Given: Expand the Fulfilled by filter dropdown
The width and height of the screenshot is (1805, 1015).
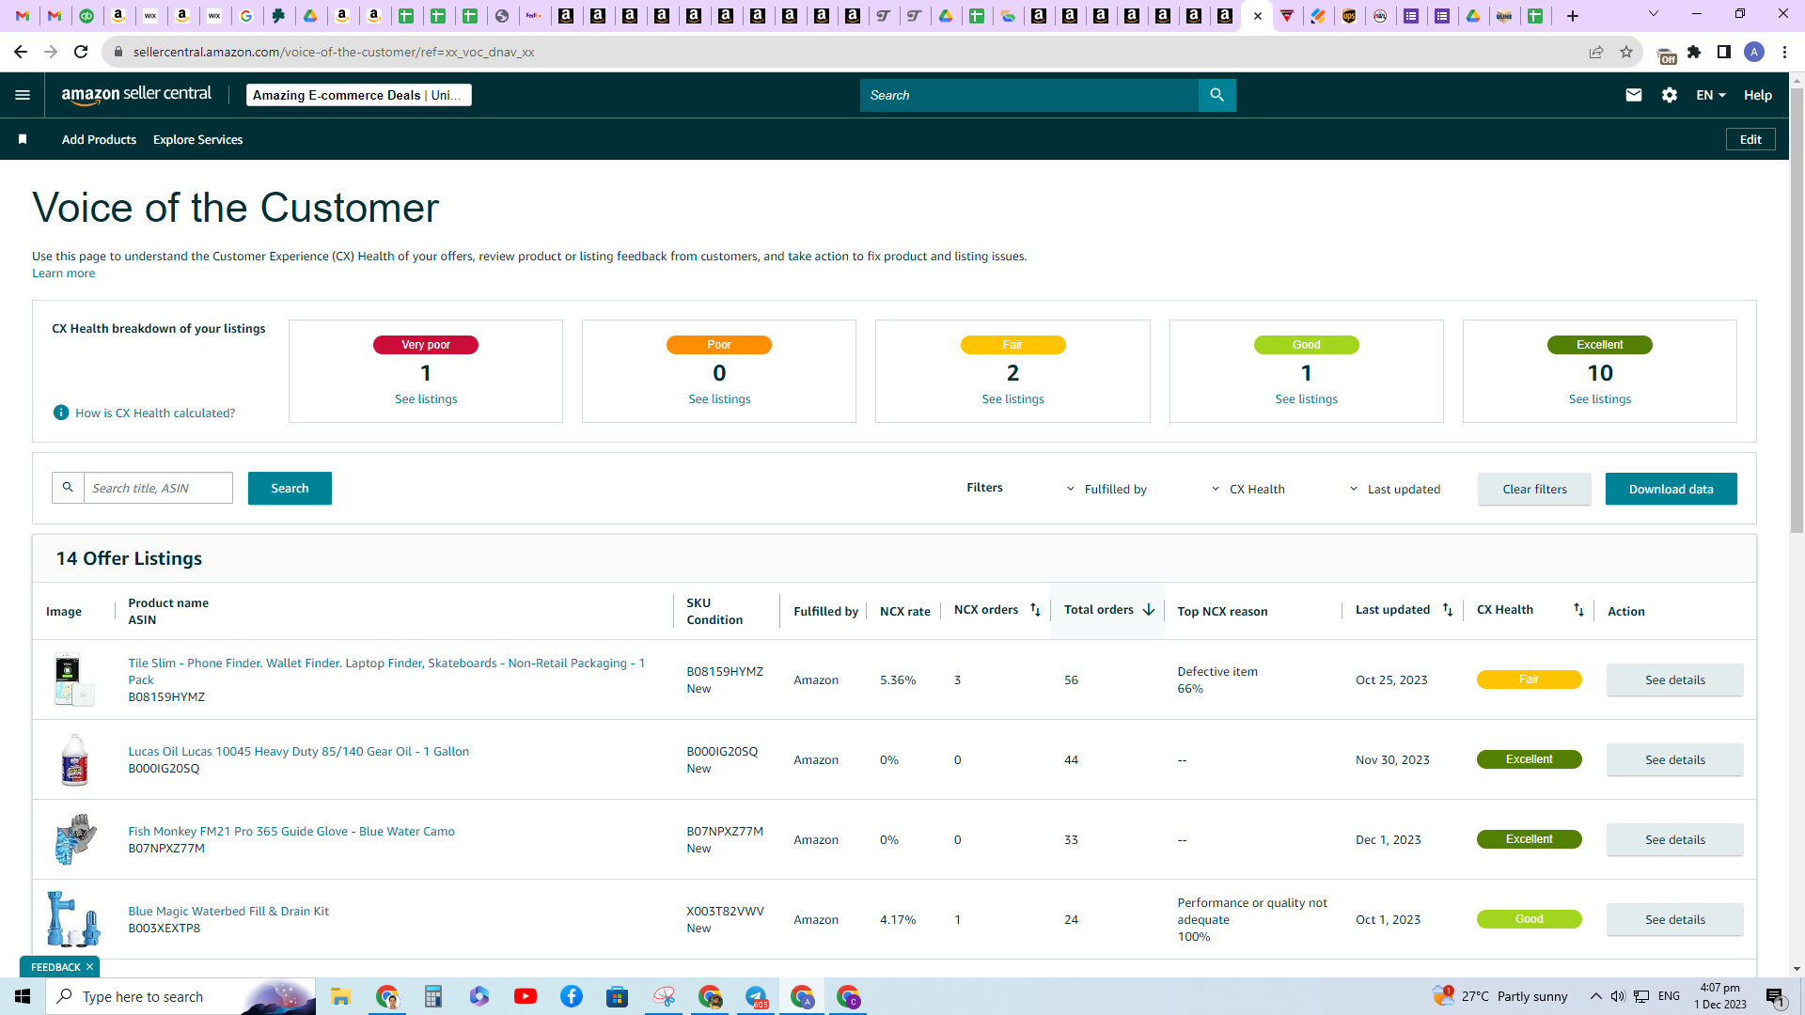Looking at the screenshot, I should pyautogui.click(x=1107, y=489).
